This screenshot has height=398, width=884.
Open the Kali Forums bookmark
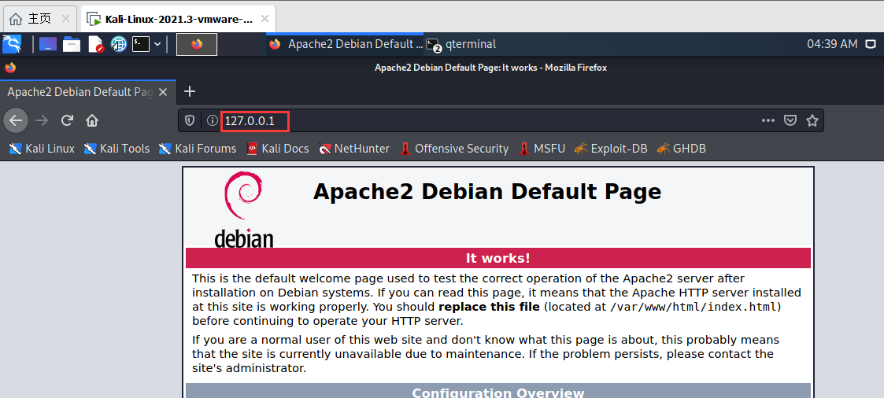[x=198, y=149]
